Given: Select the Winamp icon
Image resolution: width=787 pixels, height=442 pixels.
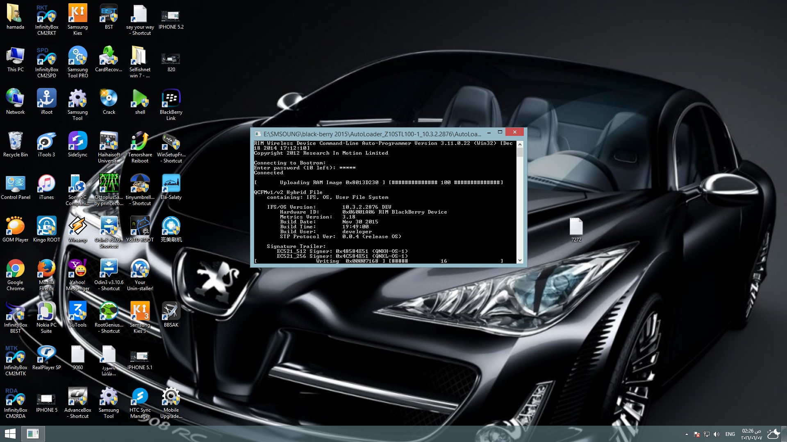Looking at the screenshot, I should tap(77, 230).
